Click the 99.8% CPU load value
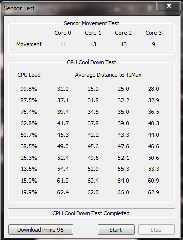Screen dimensions: 183x240 (x=29, y=89)
